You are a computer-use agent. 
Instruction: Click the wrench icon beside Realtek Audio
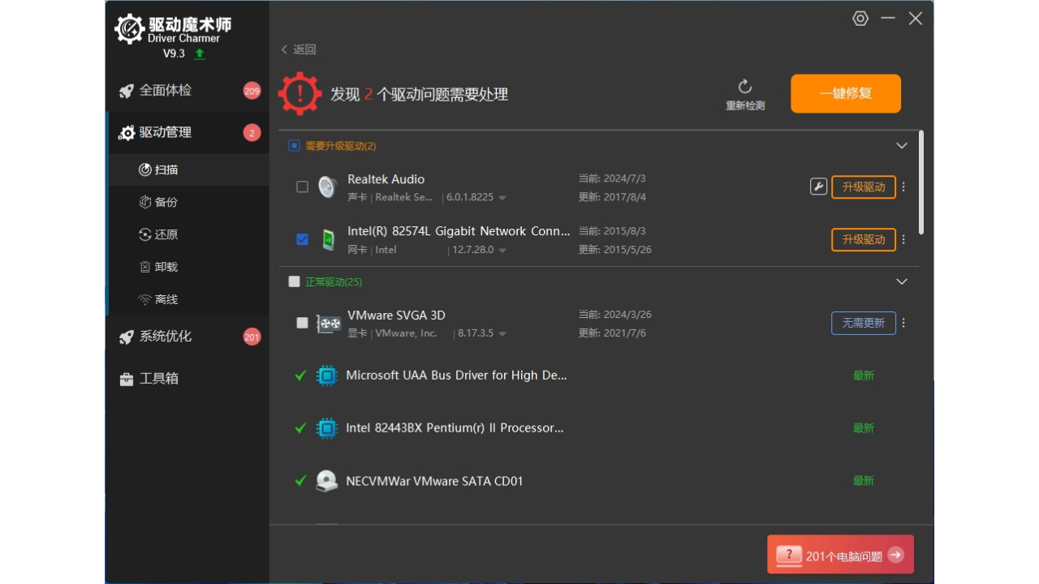[x=818, y=186]
